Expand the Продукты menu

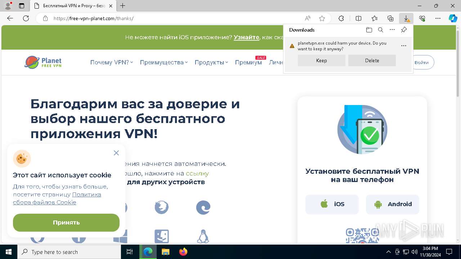[x=211, y=62]
